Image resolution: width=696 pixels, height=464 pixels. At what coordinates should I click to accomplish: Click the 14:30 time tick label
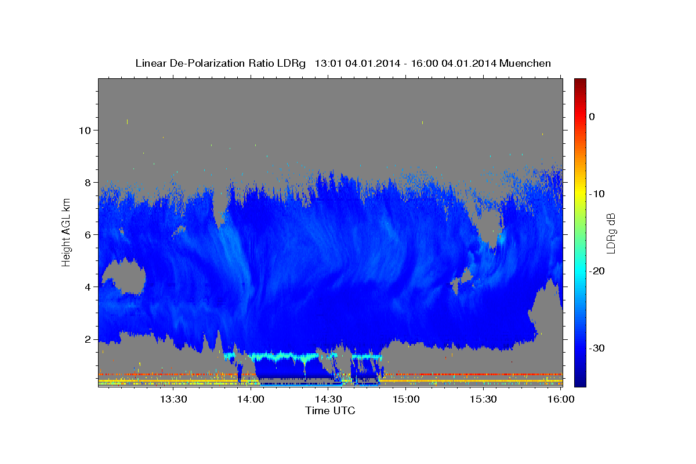pos(328,399)
